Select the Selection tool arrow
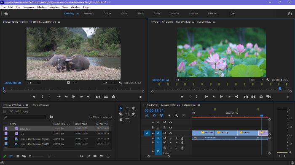The image size is (295, 165). point(121,108)
